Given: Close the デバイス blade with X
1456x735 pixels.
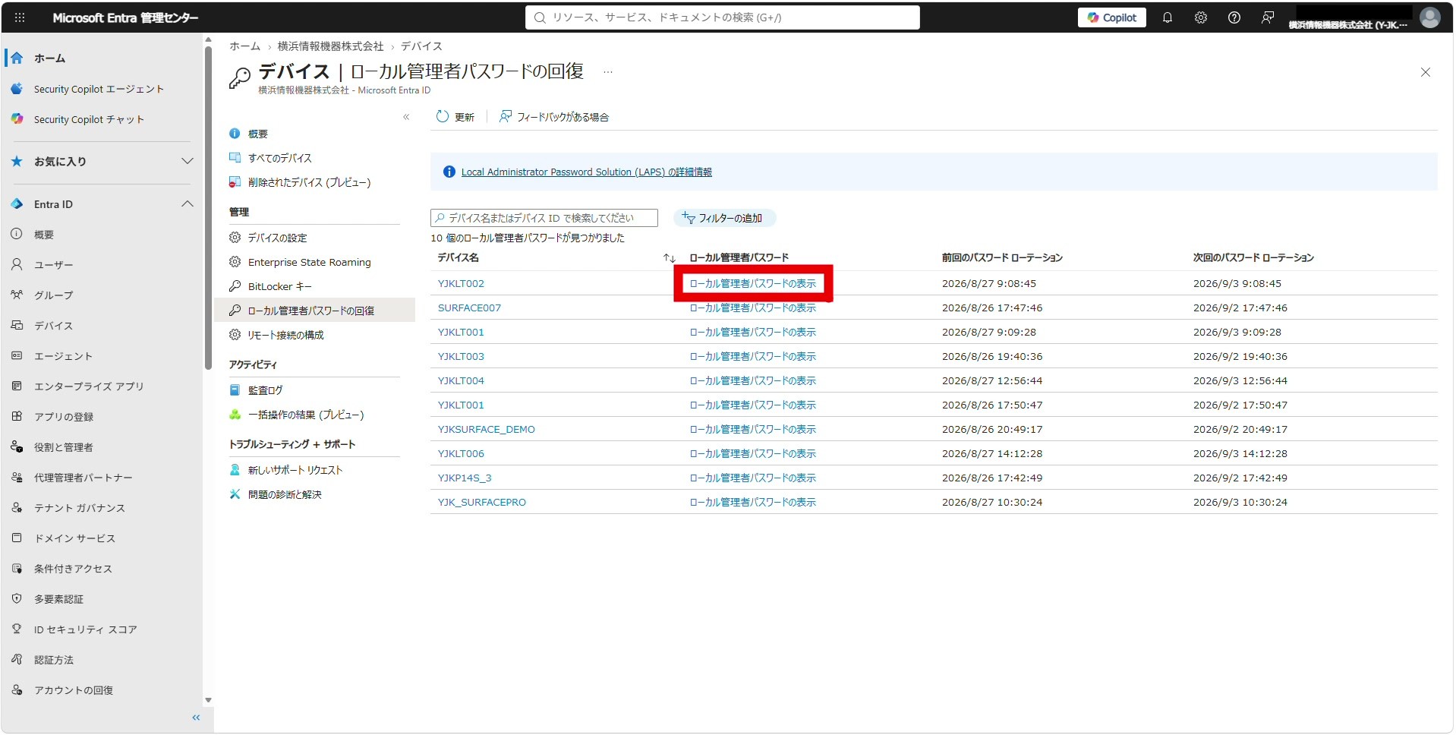Looking at the screenshot, I should pos(1425,72).
